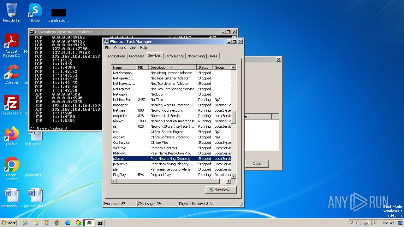Switch to the Applications tab
404x227 pixels.
pyautogui.click(x=116, y=56)
